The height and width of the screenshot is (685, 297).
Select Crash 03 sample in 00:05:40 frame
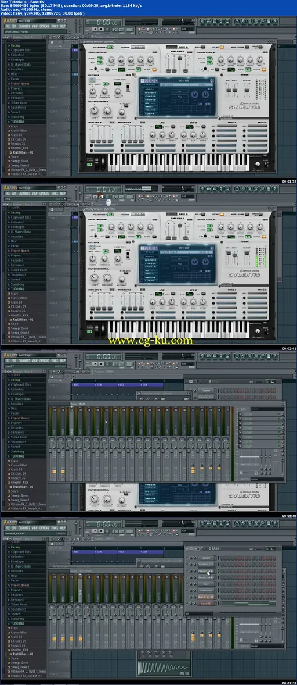(16, 470)
